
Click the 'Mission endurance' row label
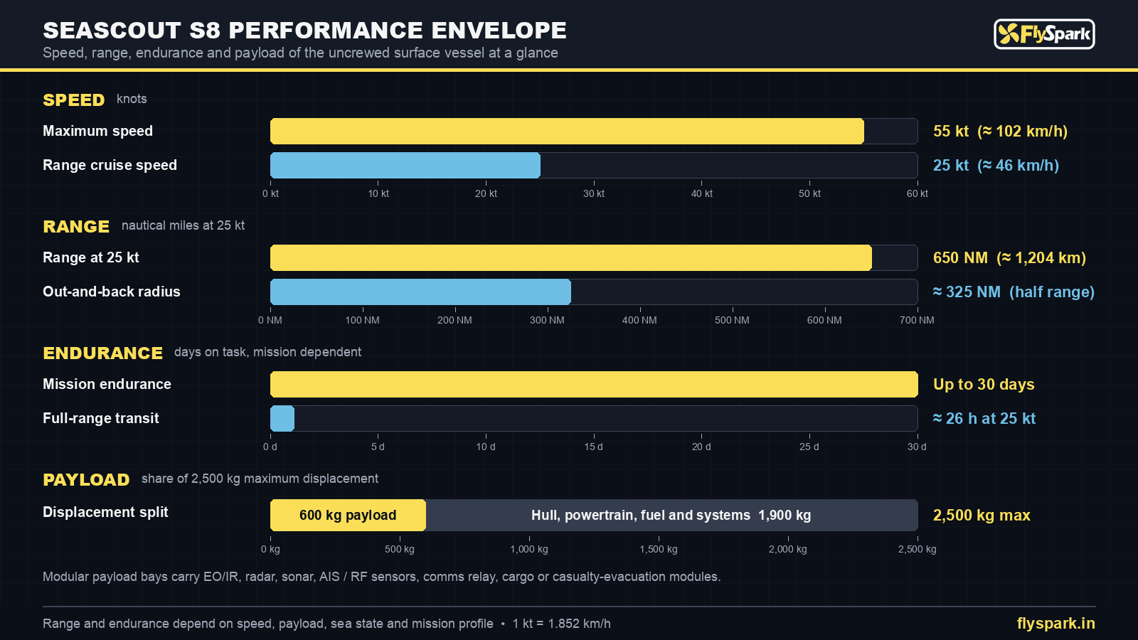tap(107, 384)
